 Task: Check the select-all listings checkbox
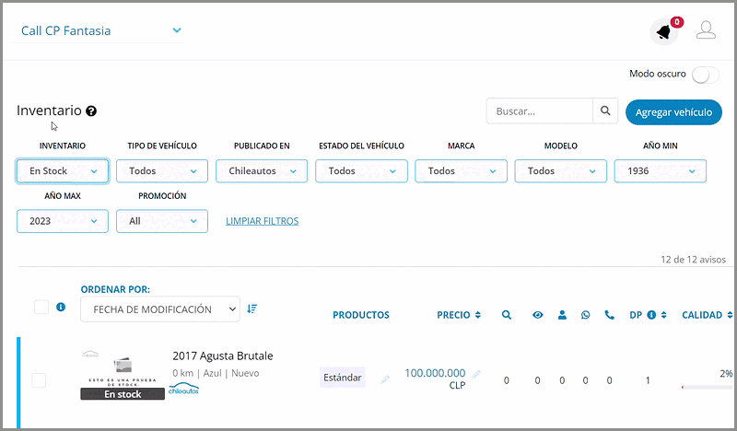point(41,308)
